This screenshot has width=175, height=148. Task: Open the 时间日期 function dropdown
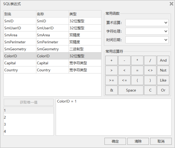click(147, 40)
